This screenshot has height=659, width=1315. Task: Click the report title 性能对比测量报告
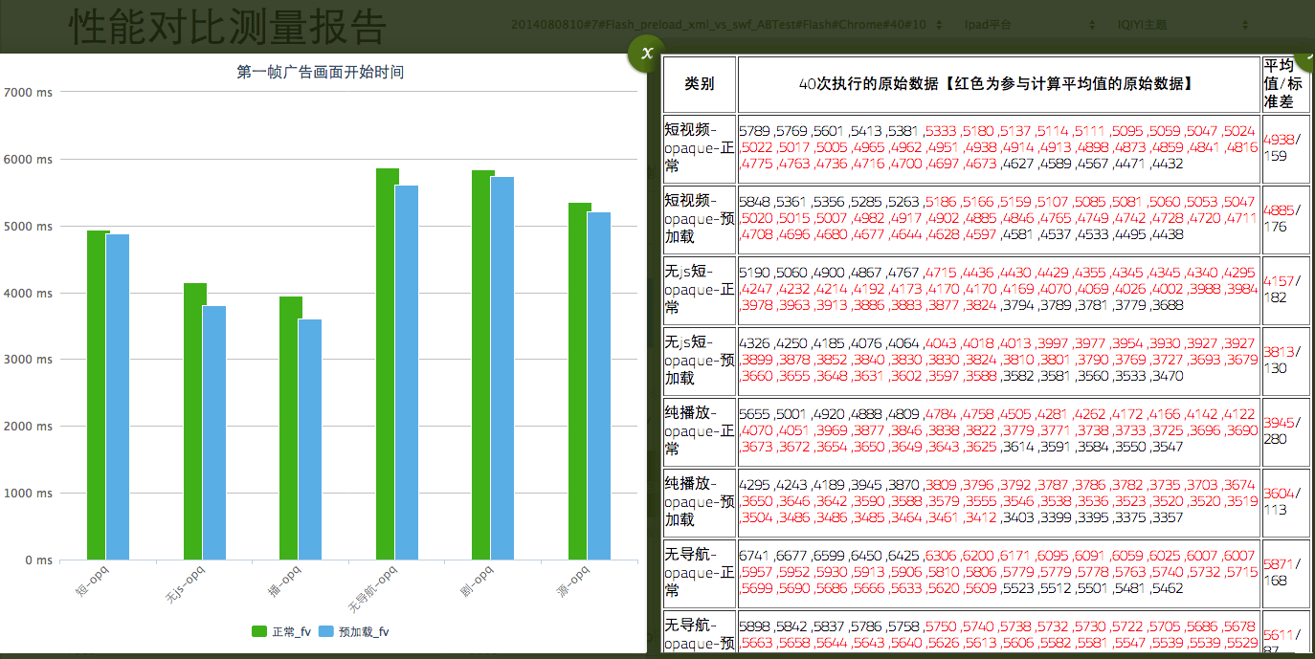coord(225,29)
